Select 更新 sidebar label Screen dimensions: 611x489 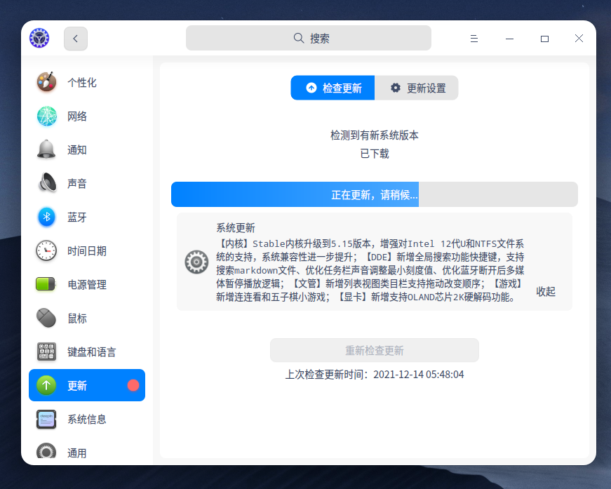(77, 386)
